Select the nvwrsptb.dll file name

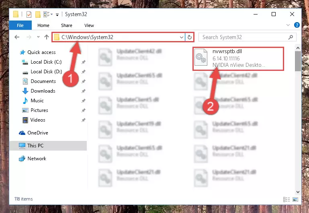coord(227,51)
